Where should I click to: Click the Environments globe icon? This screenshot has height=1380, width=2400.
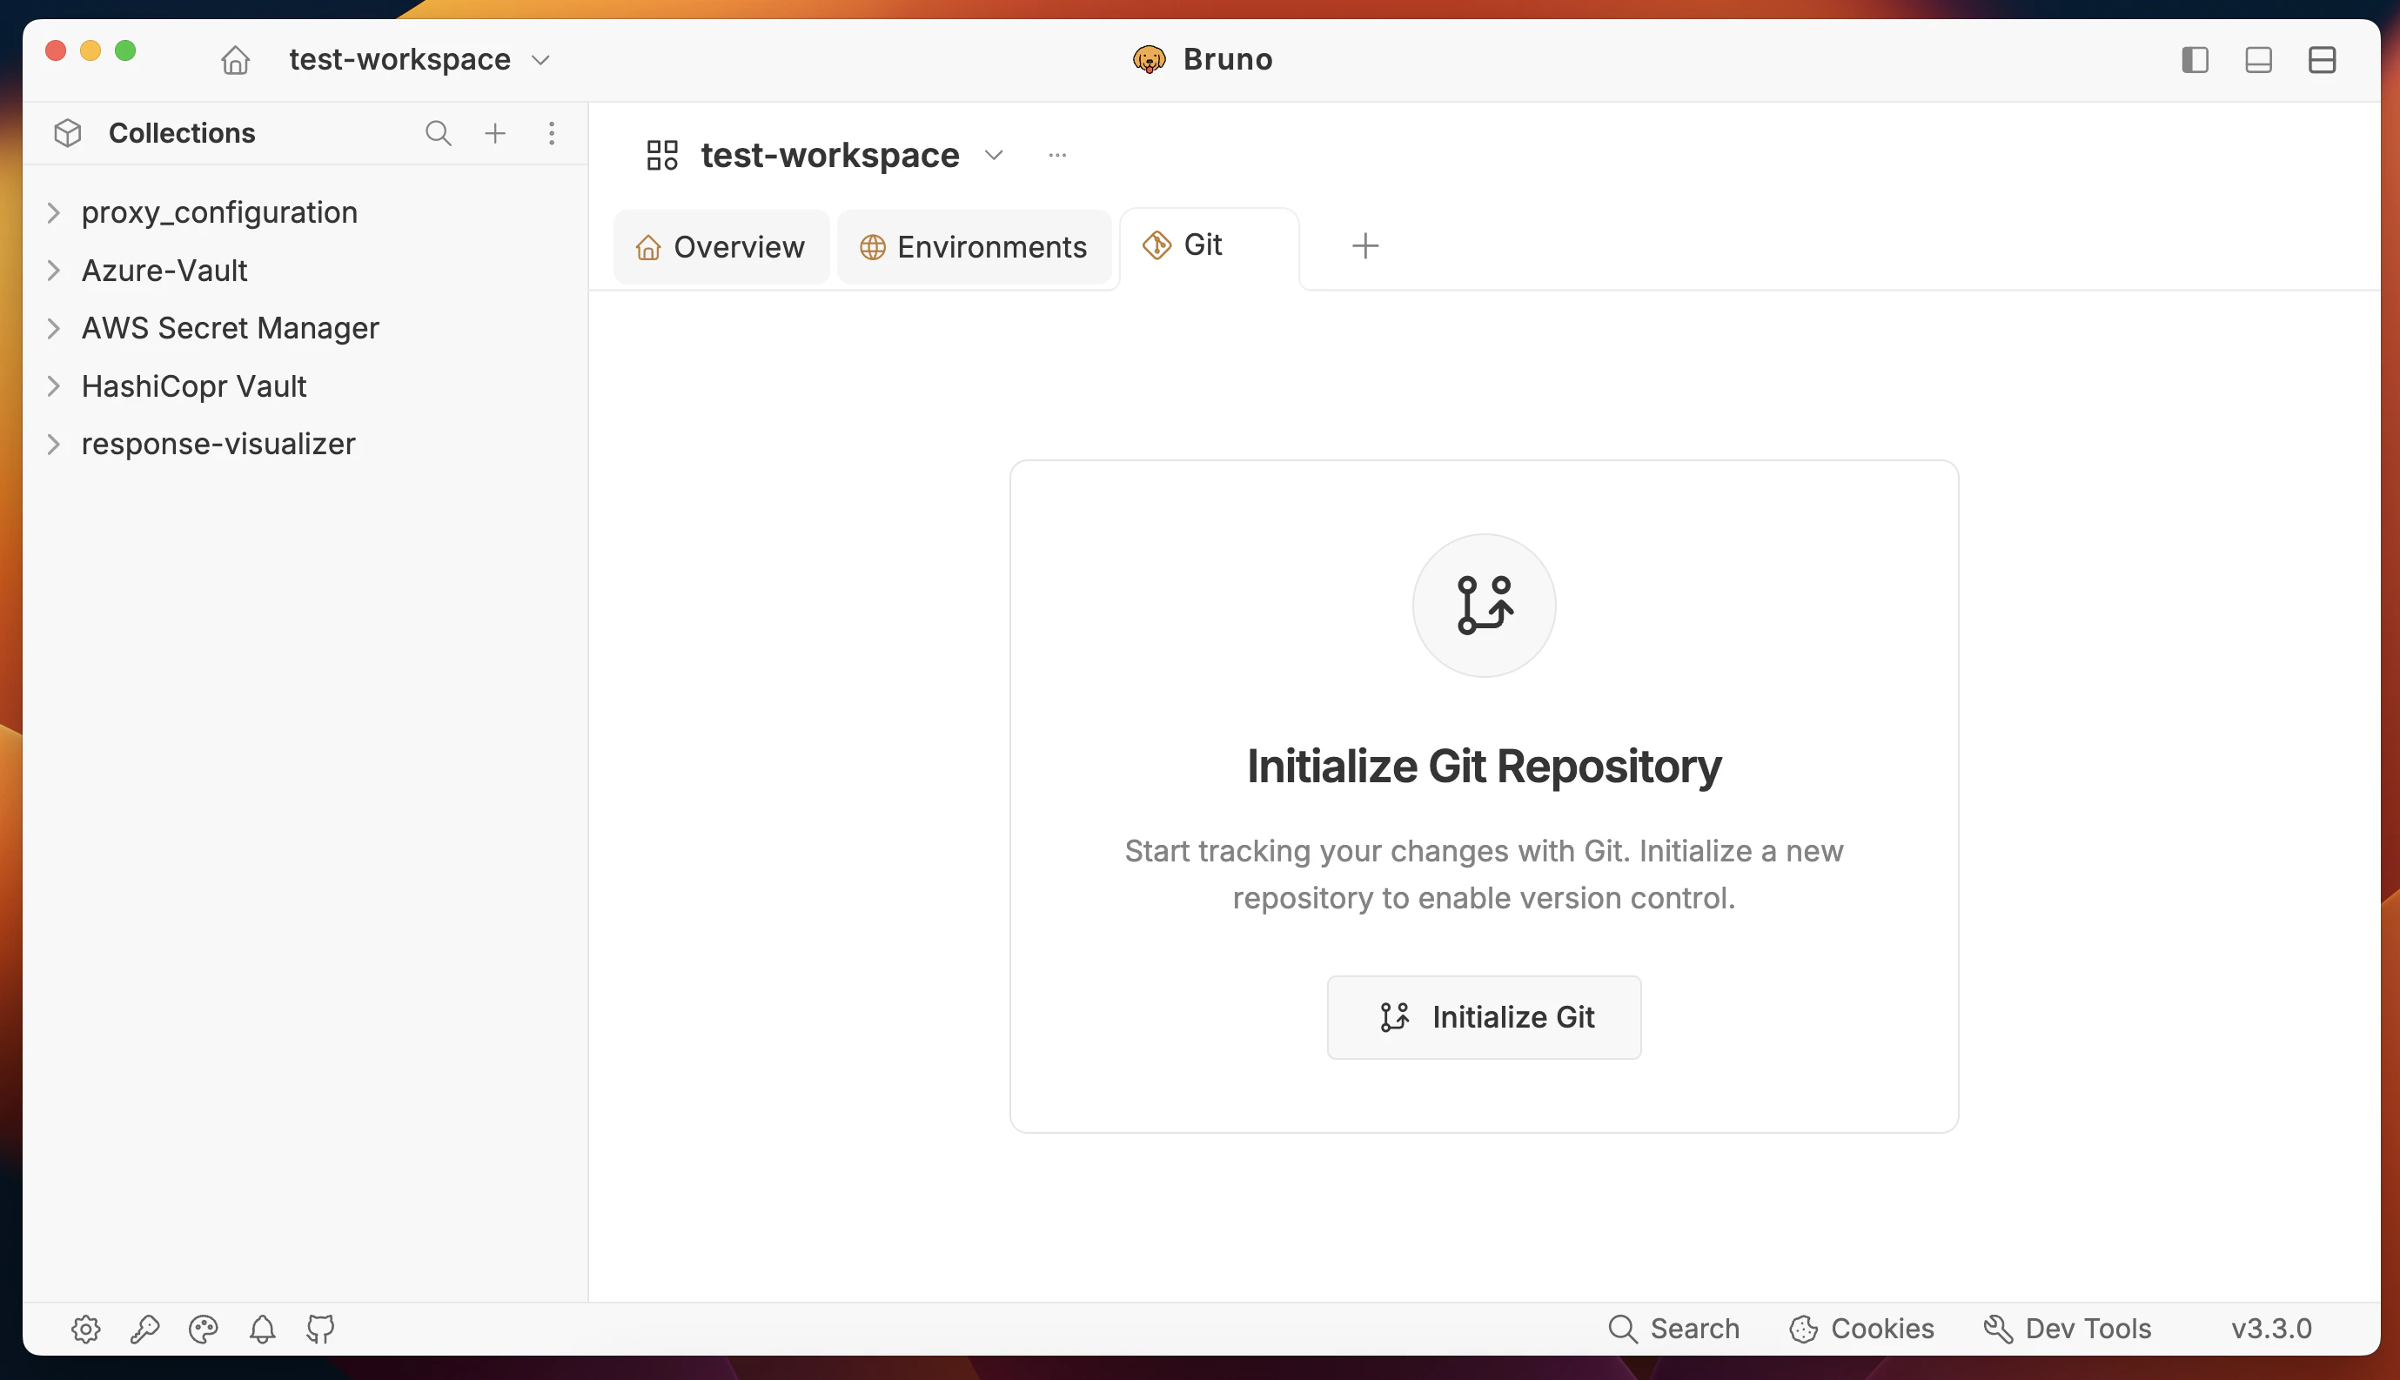[872, 247]
